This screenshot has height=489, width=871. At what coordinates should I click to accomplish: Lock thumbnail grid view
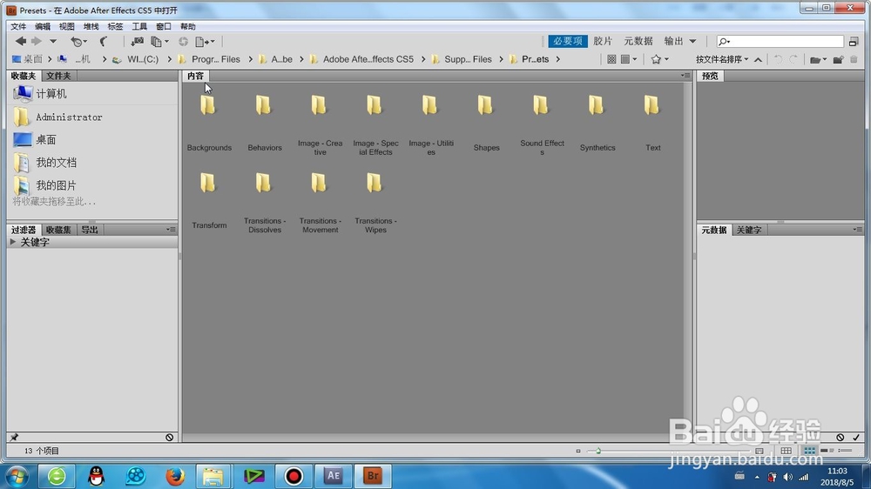click(x=786, y=451)
